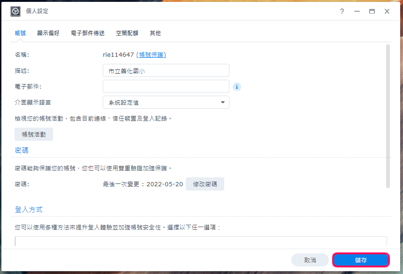Click the info icon beside the email field
The width and height of the screenshot is (403, 274).
tap(237, 87)
